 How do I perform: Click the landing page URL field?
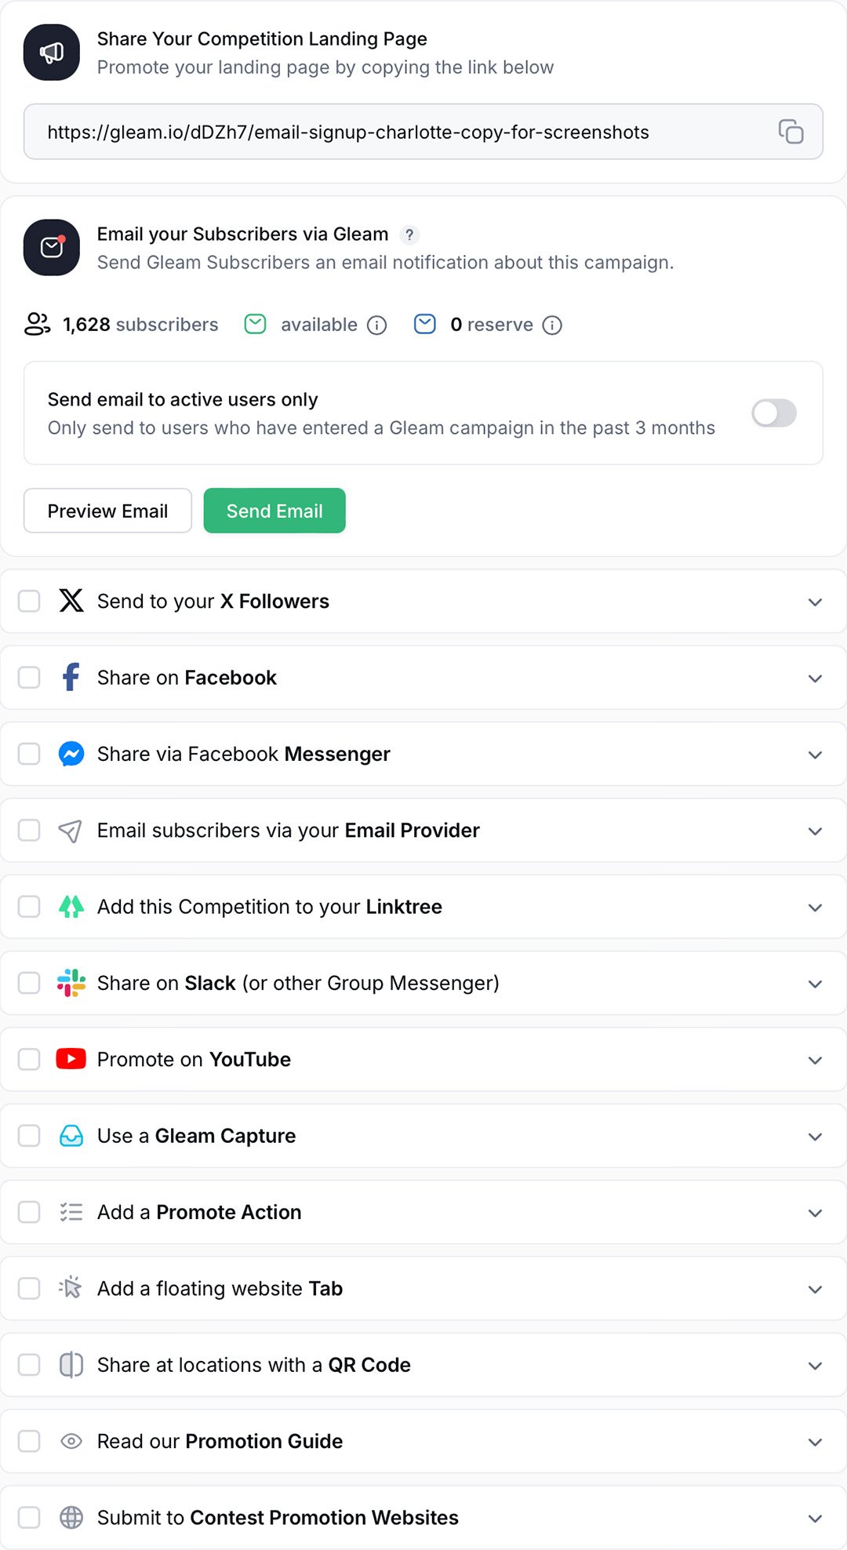pos(392,132)
